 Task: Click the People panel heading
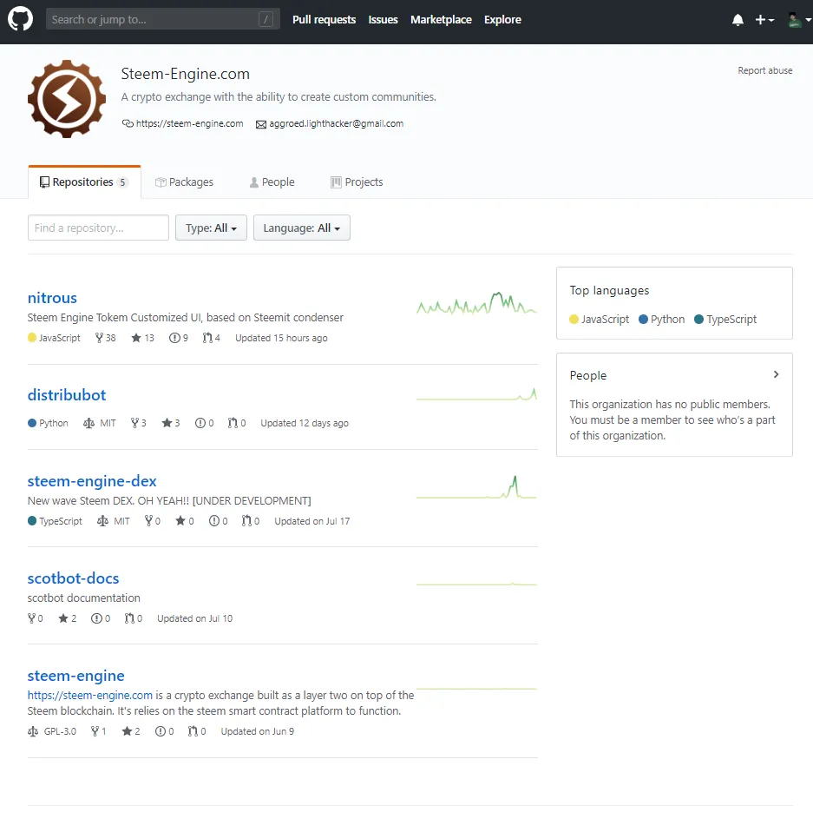(588, 375)
